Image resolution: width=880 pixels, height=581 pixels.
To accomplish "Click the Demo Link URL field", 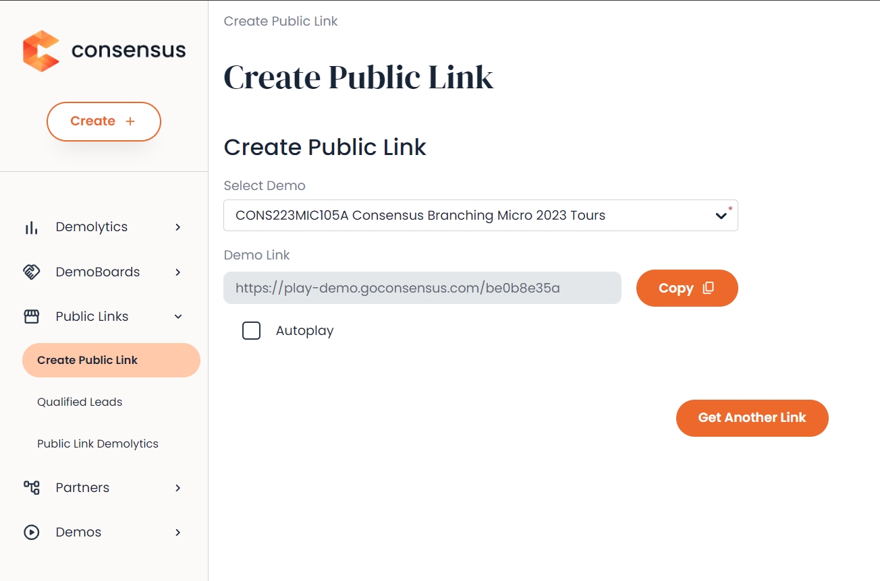I will pos(422,288).
